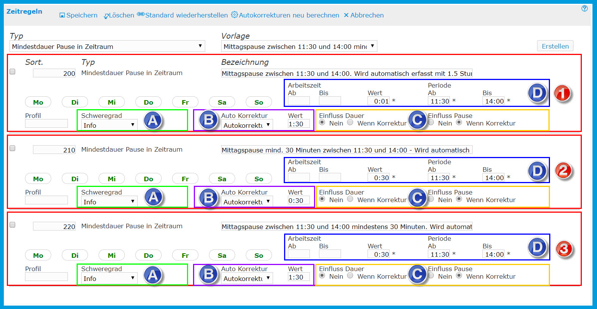The image size is (597, 309).
Task: Click Autokorrekturen neu berechnen link
Action: 289,15
